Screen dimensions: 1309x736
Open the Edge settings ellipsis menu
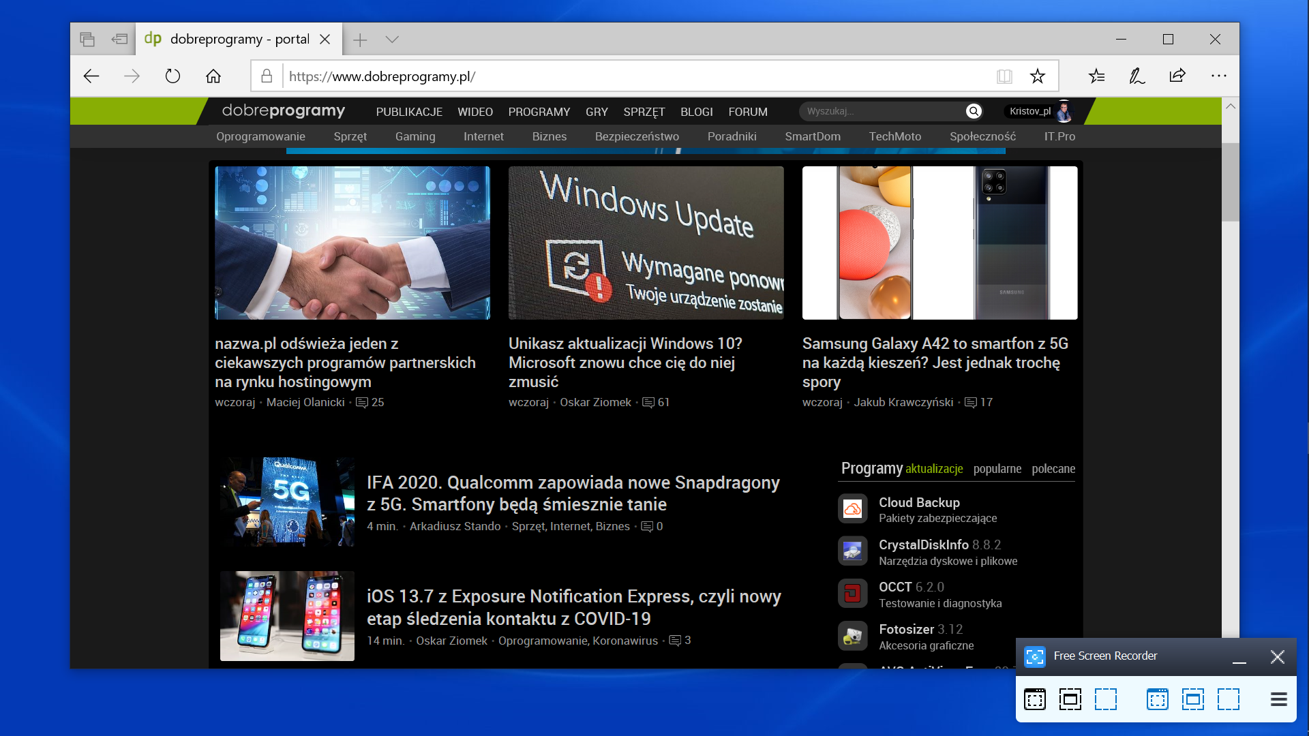click(x=1218, y=76)
